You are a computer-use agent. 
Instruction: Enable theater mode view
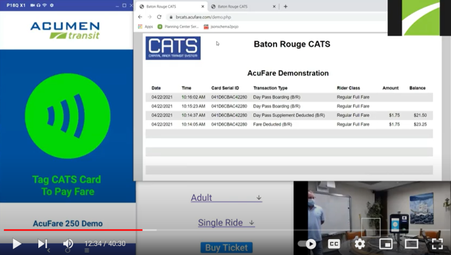411,244
